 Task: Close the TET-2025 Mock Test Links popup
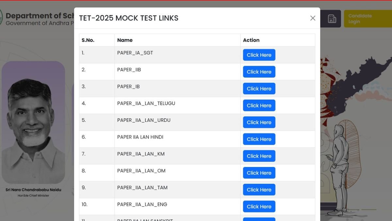(x=313, y=18)
